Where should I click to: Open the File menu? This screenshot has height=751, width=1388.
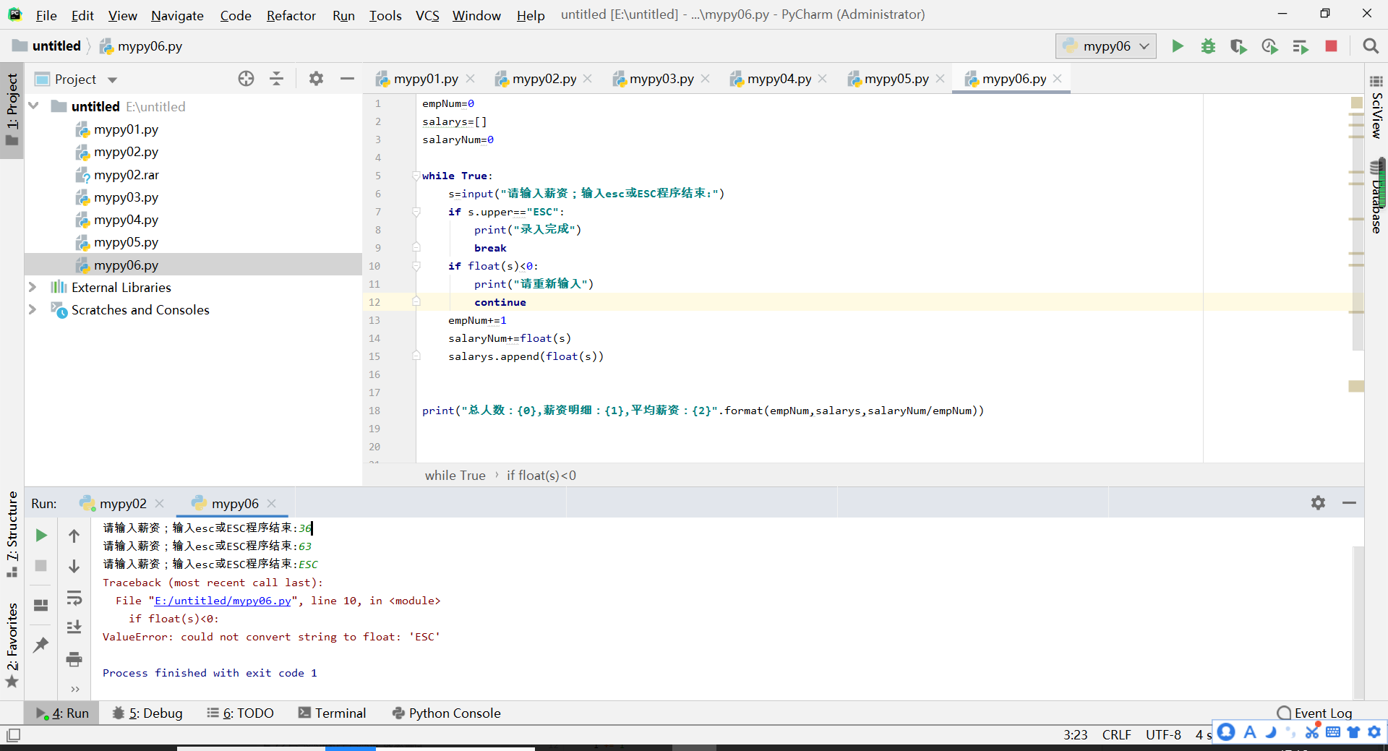(46, 15)
